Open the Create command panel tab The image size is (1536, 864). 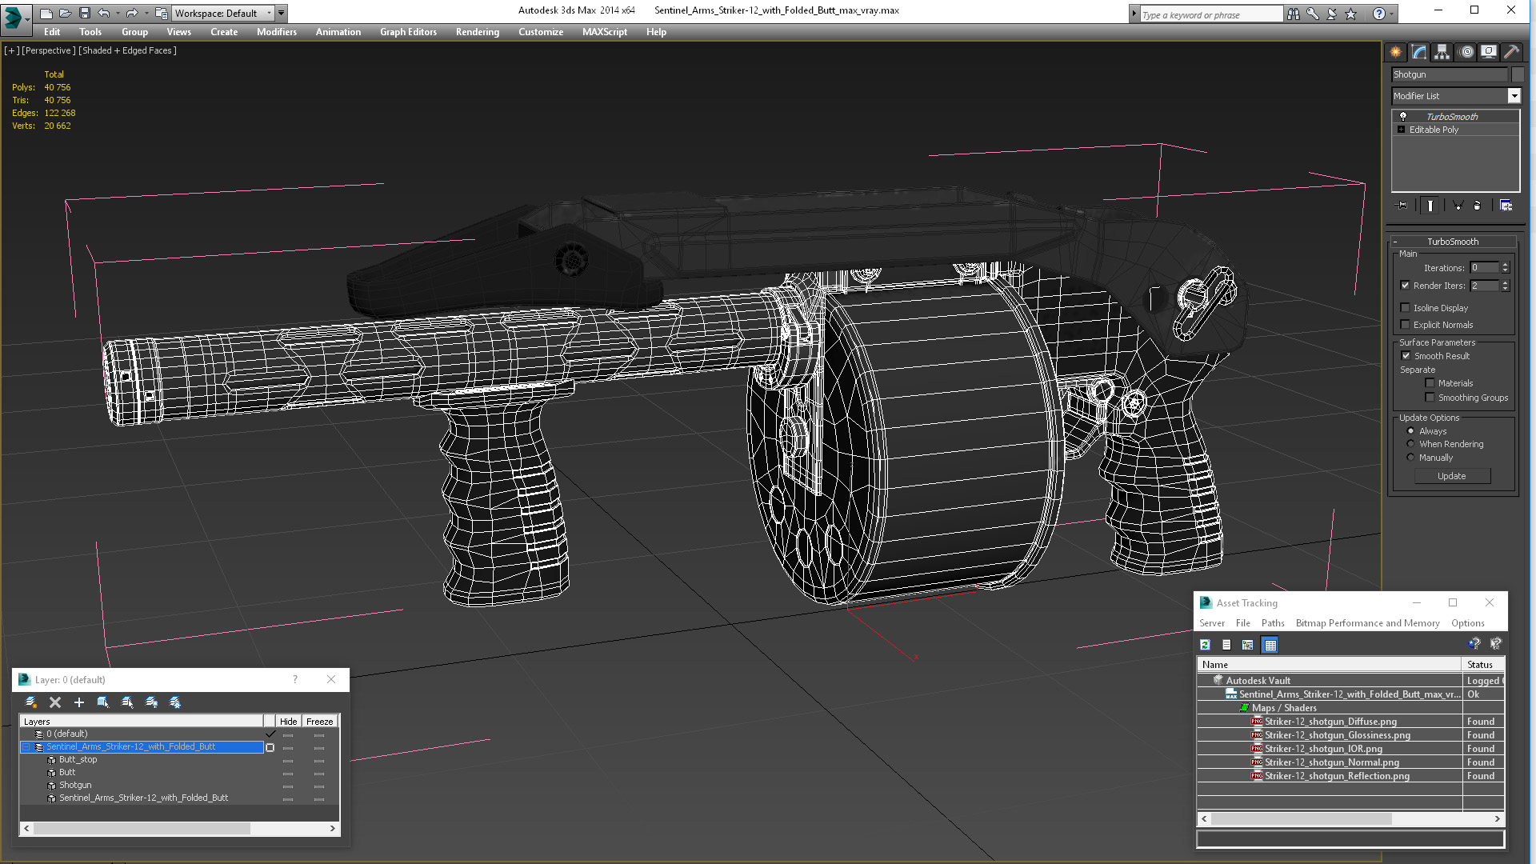(1396, 52)
